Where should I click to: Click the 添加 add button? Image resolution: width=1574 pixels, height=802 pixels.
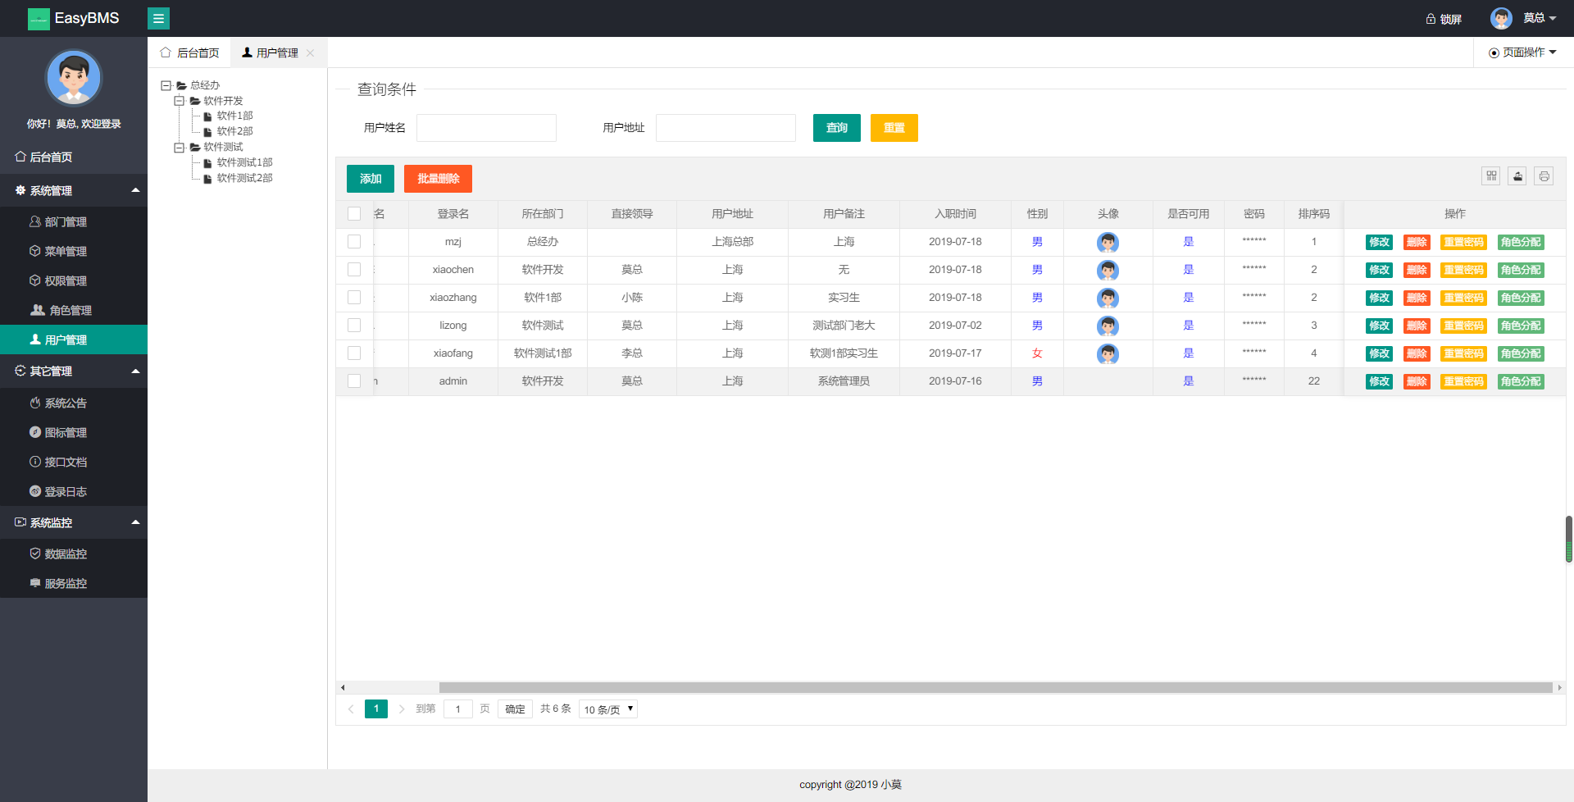tap(371, 179)
